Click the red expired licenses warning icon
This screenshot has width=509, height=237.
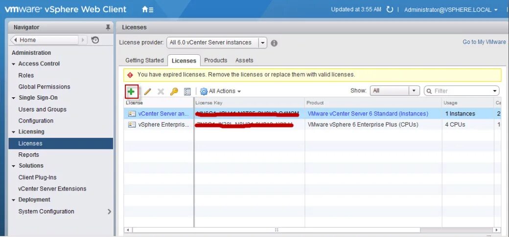click(x=130, y=75)
